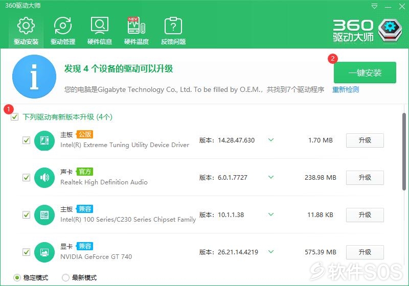409x286 pixels.
Task: Toggle the 下列驱动有新版本升级 select-all checkbox
Action: [x=15, y=117]
